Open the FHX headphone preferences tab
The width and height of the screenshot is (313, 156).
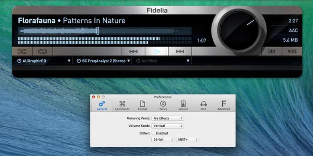click(203, 106)
